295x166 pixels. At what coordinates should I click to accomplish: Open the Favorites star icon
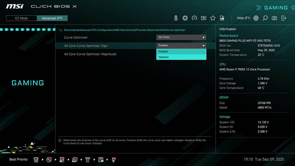coord(213,18)
